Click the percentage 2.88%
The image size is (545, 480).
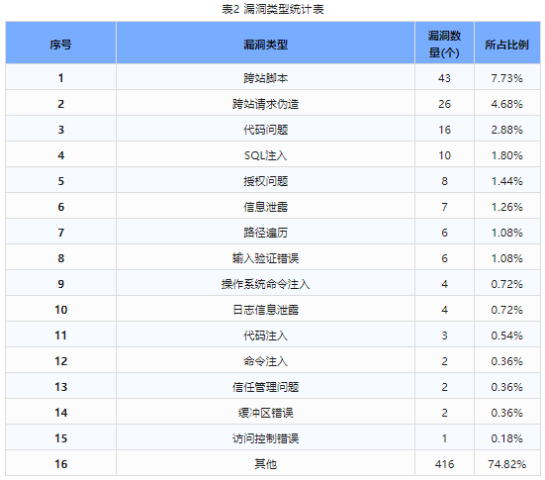(x=506, y=130)
